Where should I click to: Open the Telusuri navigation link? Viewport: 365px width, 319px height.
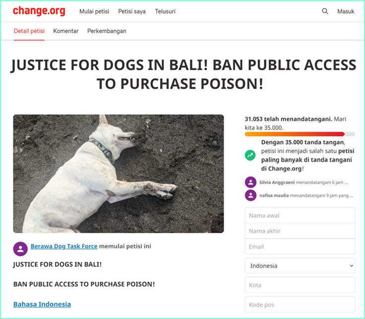(165, 11)
